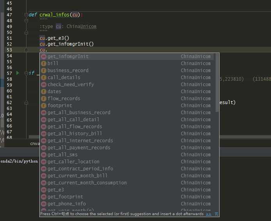Click the cu parameter in function definition

75,15
